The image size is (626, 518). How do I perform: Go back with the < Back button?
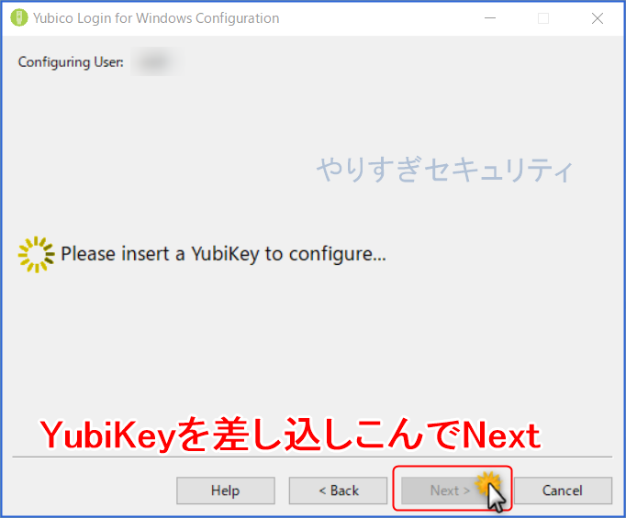[x=338, y=490]
